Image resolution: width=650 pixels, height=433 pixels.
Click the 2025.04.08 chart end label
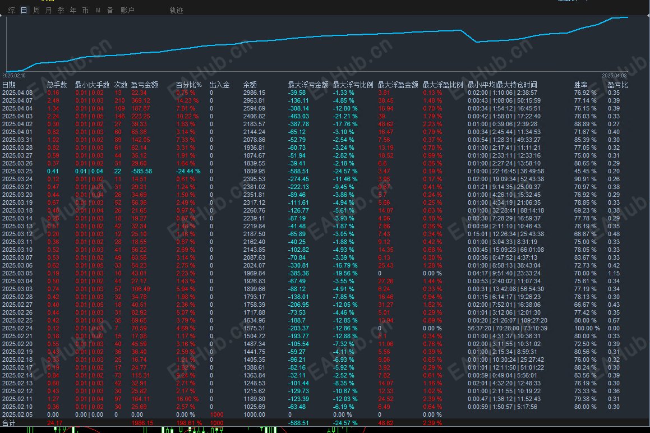pyautogui.click(x=614, y=76)
